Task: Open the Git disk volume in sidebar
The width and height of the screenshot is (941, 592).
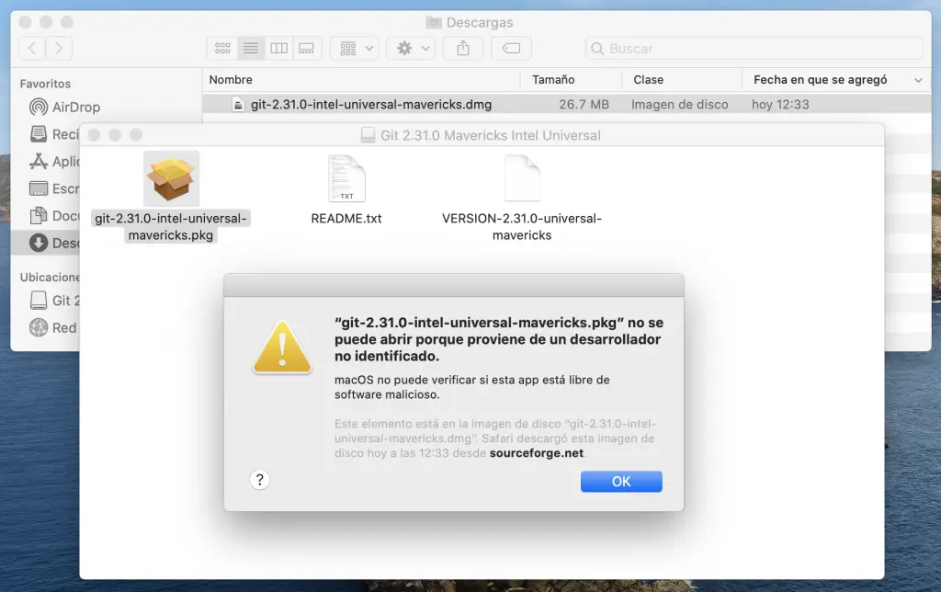Action: (54, 301)
